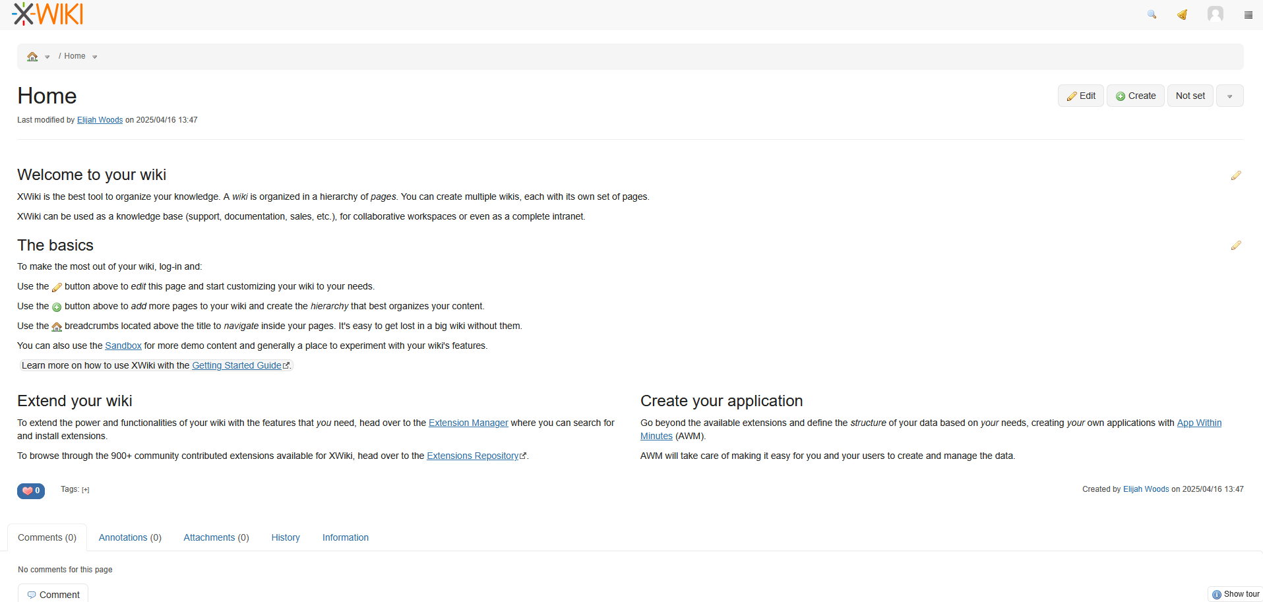Open the more actions dropdown arrow

pos(1229,96)
